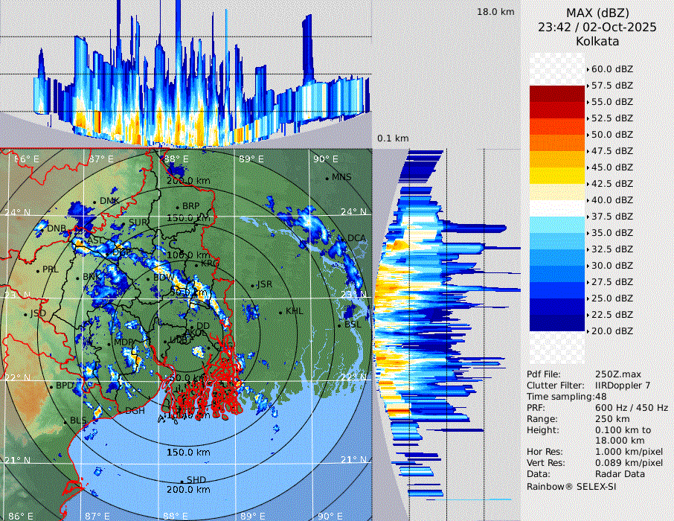Select the SHD station marker offshore
Image resolution: width=674 pixels, height=521 pixels.
pyautogui.click(x=182, y=480)
